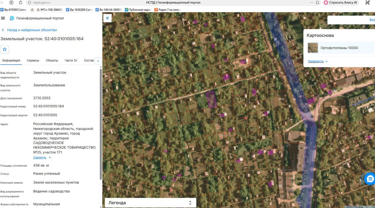Click the date value 27.10.2003
This screenshot has height=208, width=375.
point(42,98)
